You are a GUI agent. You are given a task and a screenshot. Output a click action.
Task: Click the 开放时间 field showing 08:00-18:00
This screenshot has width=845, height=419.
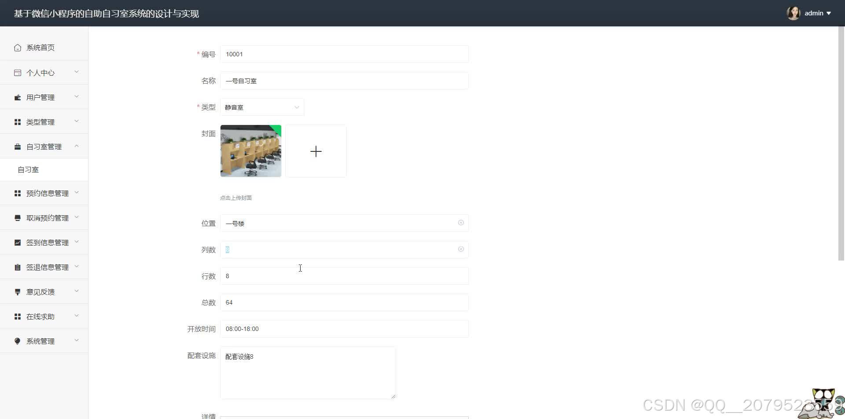pyautogui.click(x=344, y=329)
